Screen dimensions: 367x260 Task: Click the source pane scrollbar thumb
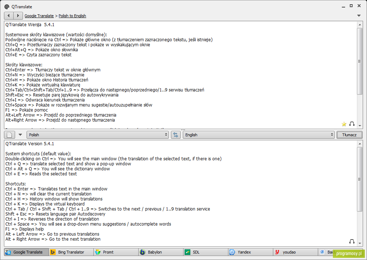[x=360, y=61]
